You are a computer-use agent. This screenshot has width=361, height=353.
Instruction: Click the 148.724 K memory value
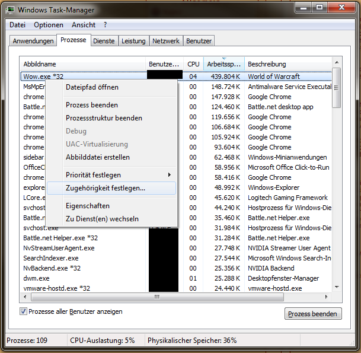(x=225, y=87)
